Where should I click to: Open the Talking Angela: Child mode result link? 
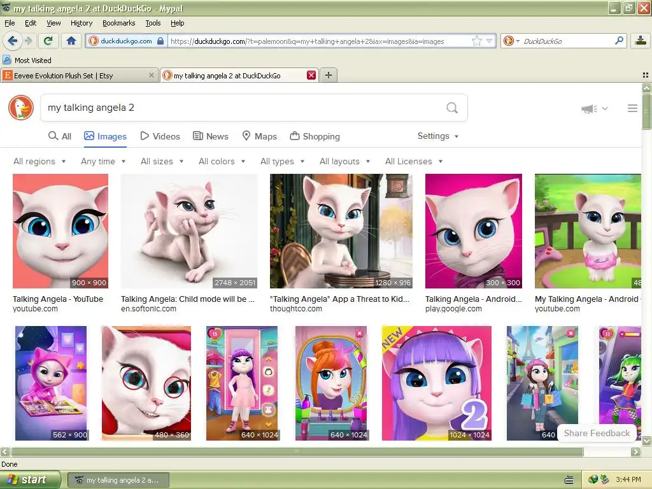(188, 299)
